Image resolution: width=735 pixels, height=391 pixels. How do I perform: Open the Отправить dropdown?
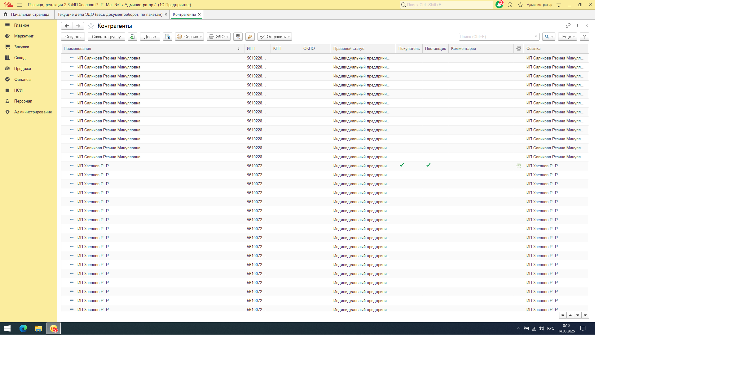[275, 37]
